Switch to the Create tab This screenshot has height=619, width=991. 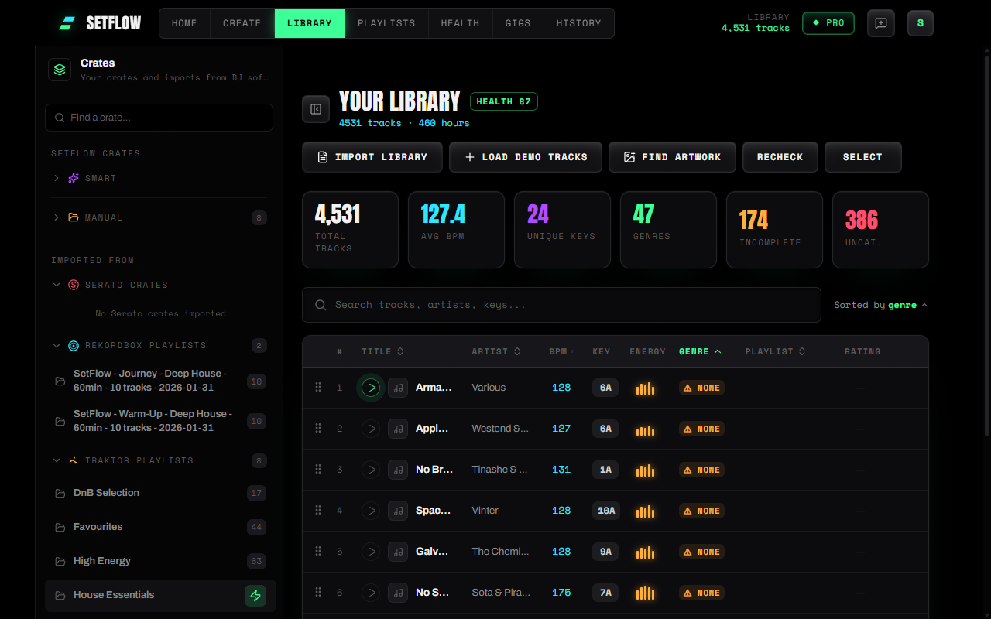click(242, 23)
